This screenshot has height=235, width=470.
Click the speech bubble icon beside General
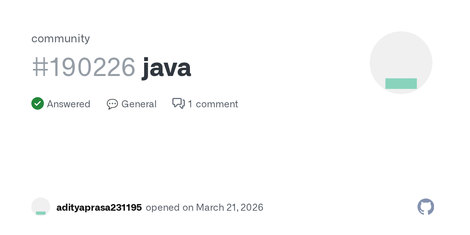112,104
